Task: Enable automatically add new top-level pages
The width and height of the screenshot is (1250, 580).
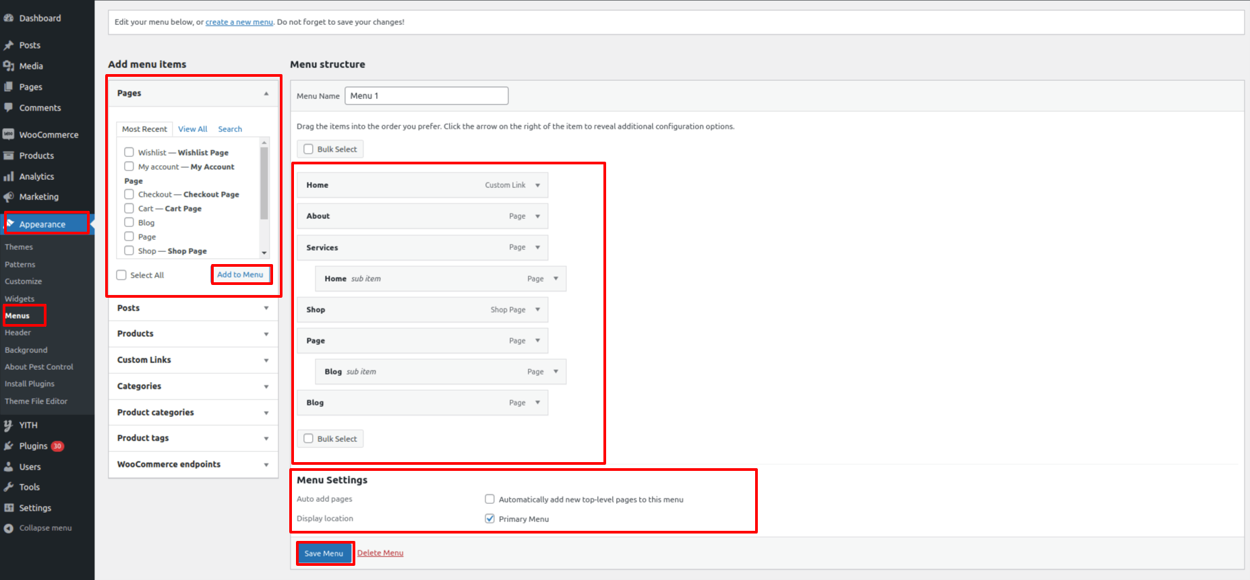Action: coord(490,499)
